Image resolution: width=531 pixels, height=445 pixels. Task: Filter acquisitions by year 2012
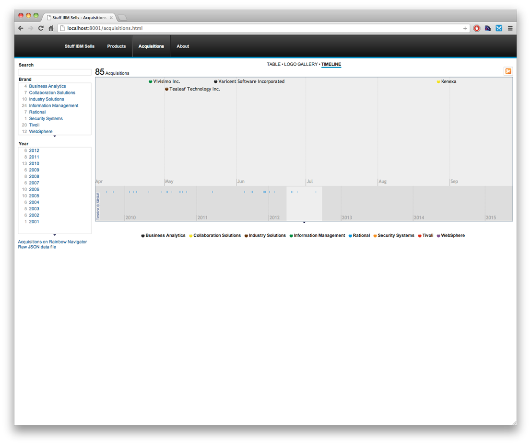34,150
